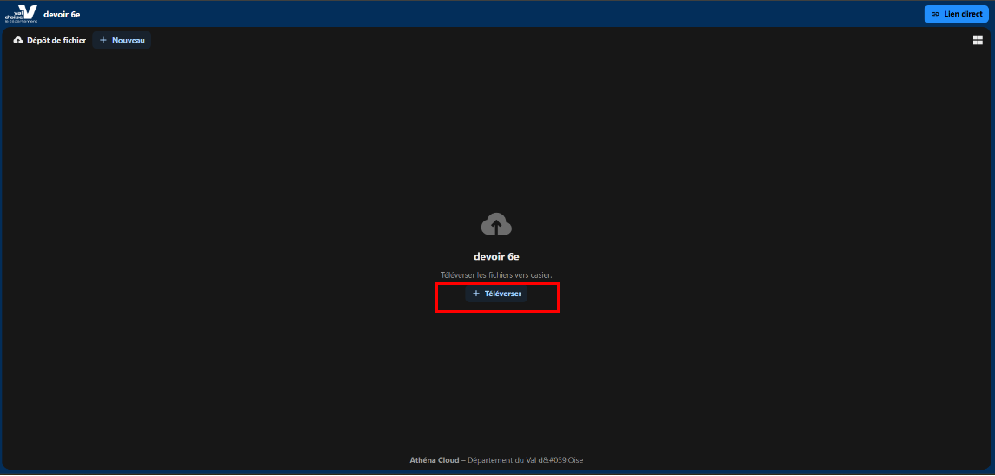Click the large cloud upload icon
995x476 pixels.
(x=496, y=225)
